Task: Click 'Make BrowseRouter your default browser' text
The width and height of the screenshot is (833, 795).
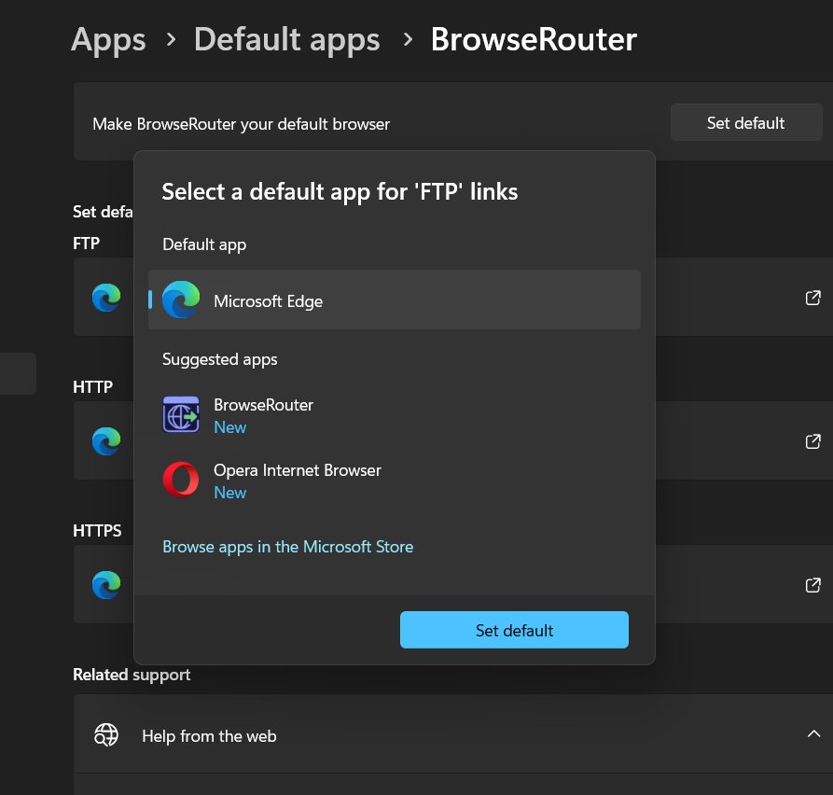Action: [242, 124]
